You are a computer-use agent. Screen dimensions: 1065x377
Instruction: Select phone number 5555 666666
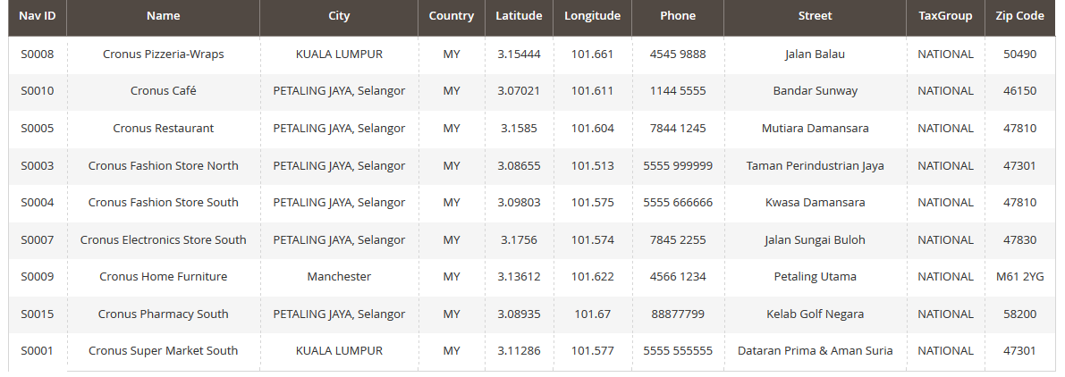678,203
